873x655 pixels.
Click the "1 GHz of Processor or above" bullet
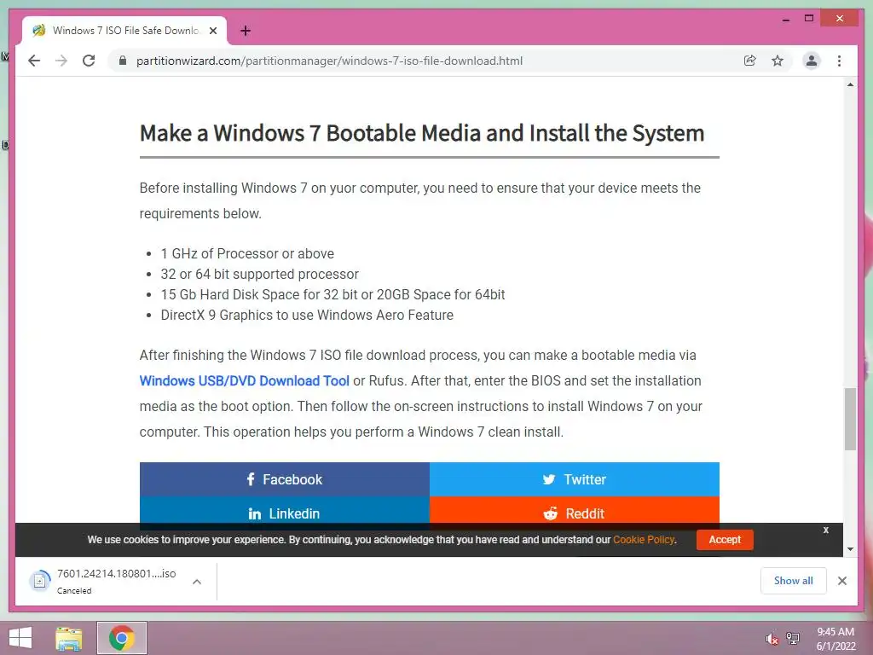(x=247, y=253)
